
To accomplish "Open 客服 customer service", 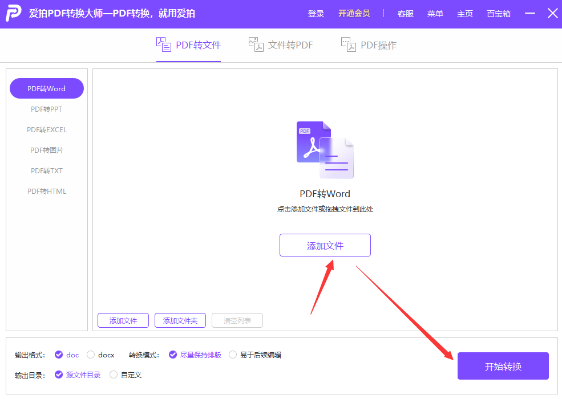I will 406,14.
